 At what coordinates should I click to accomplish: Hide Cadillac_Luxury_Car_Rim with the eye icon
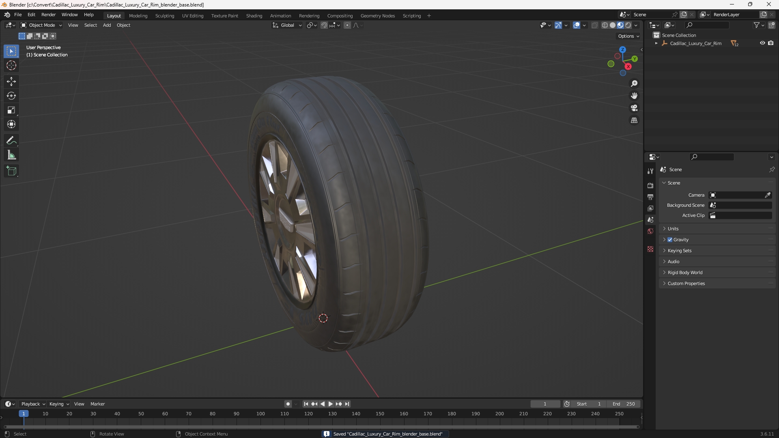click(x=762, y=43)
